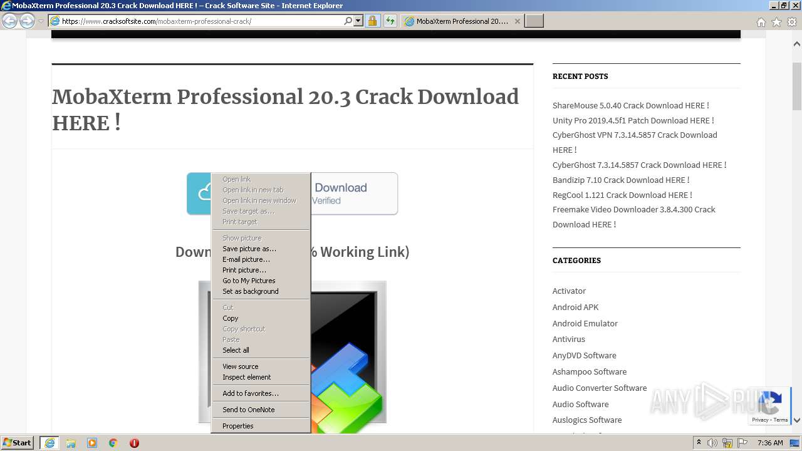Open CyberGhost VPN 7.3.14.5857 Crack link
The height and width of the screenshot is (451, 802).
[x=635, y=142]
